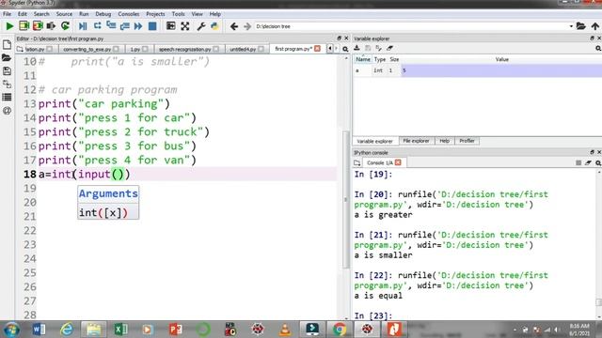Open the Search menu
This screenshot has height=338, width=602.
[x=41, y=14]
